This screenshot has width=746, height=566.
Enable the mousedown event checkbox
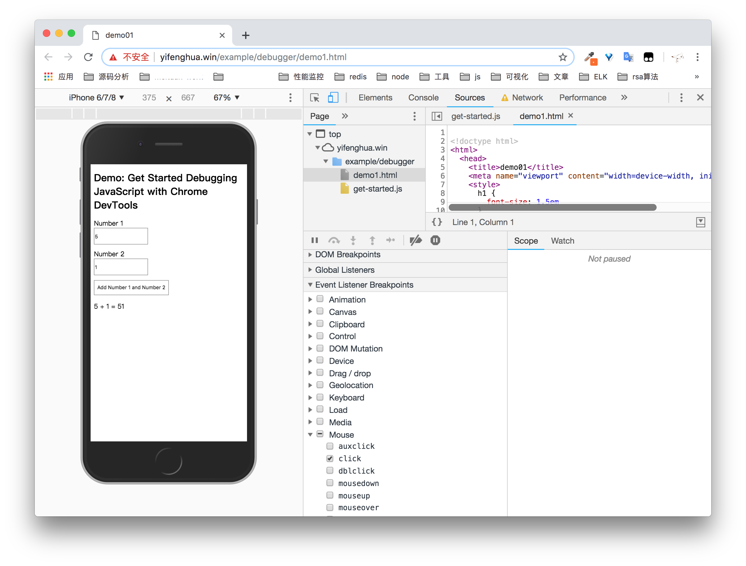point(330,483)
